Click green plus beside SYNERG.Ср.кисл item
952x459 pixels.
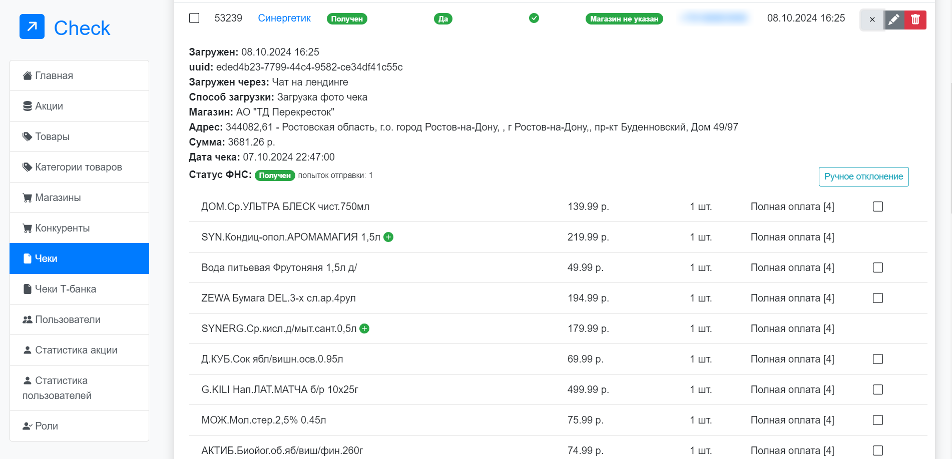[x=364, y=328]
